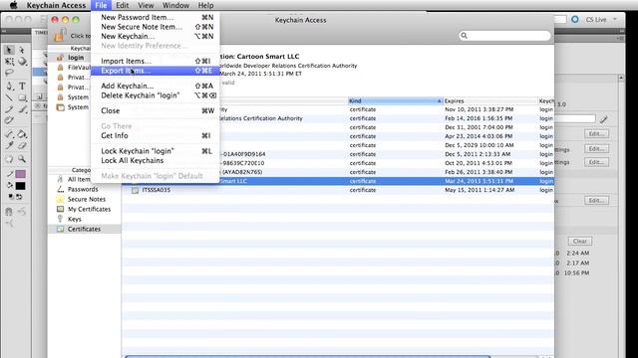The width and height of the screenshot is (638, 358).
Task: Open the Keychain Access application menu
Action: tap(56, 5)
